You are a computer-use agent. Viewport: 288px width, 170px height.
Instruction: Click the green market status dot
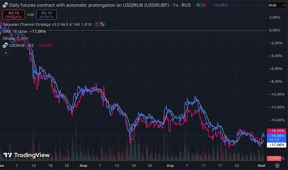tap(198, 5)
